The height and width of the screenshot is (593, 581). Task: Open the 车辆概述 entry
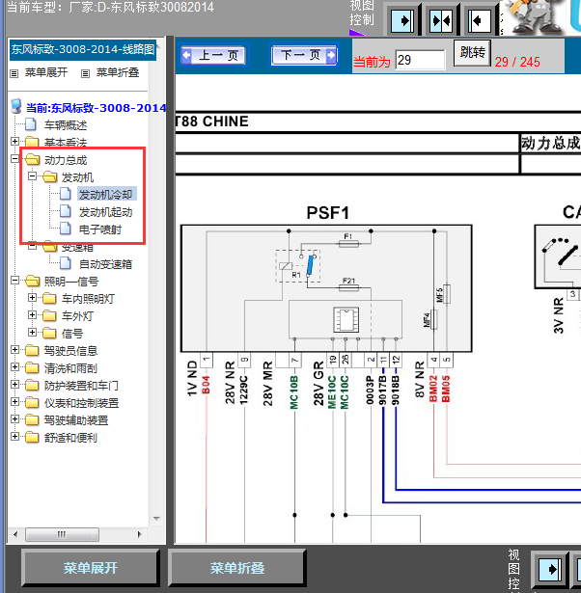(66, 124)
